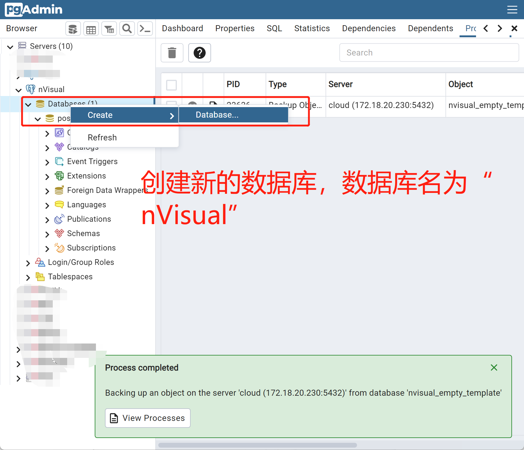The height and width of the screenshot is (450, 524).
Task: Collapse the nVisual server node
Action: (x=19, y=90)
